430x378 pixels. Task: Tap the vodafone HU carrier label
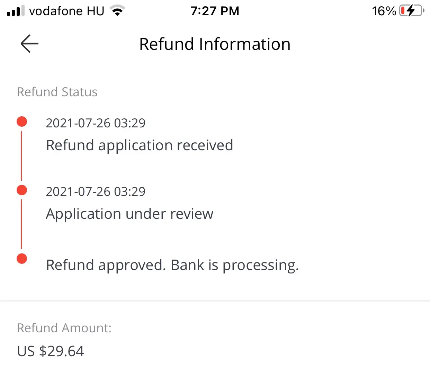pyautogui.click(x=66, y=11)
